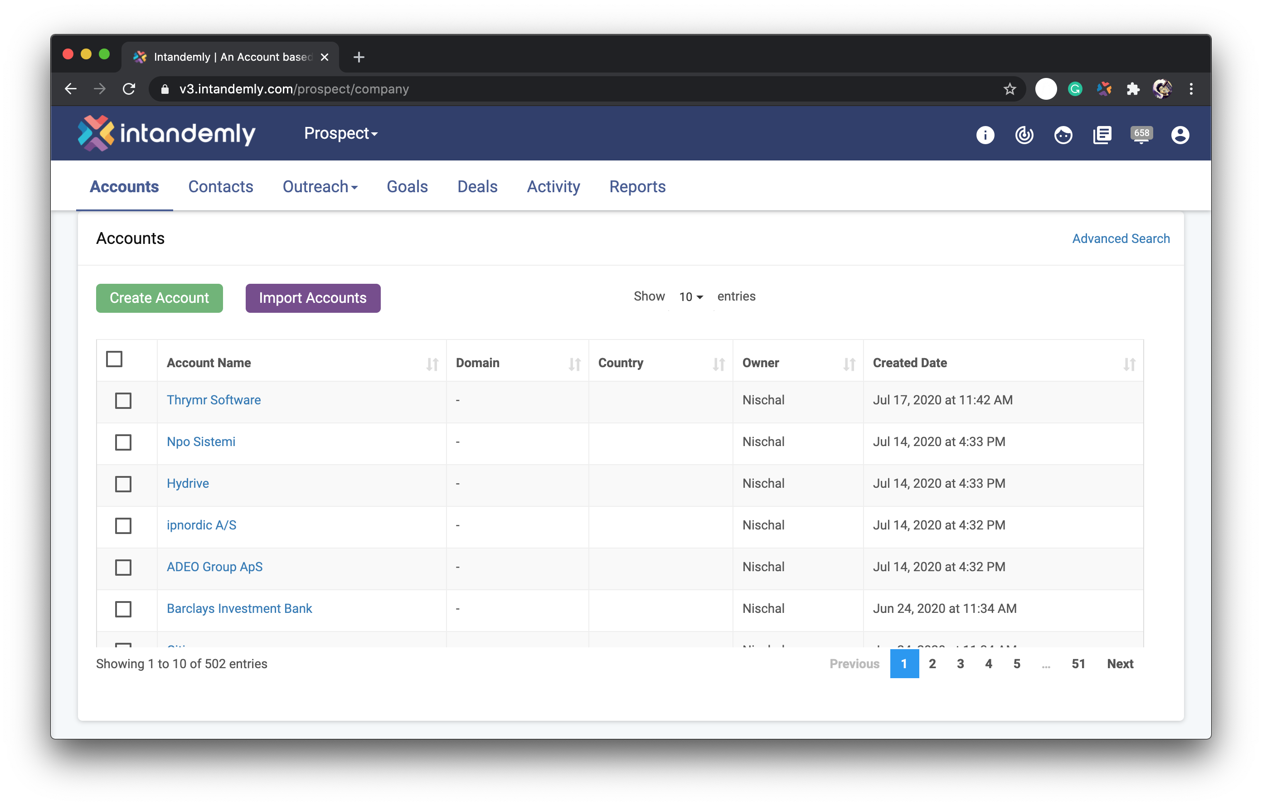Click the Import Accounts button

coord(313,298)
